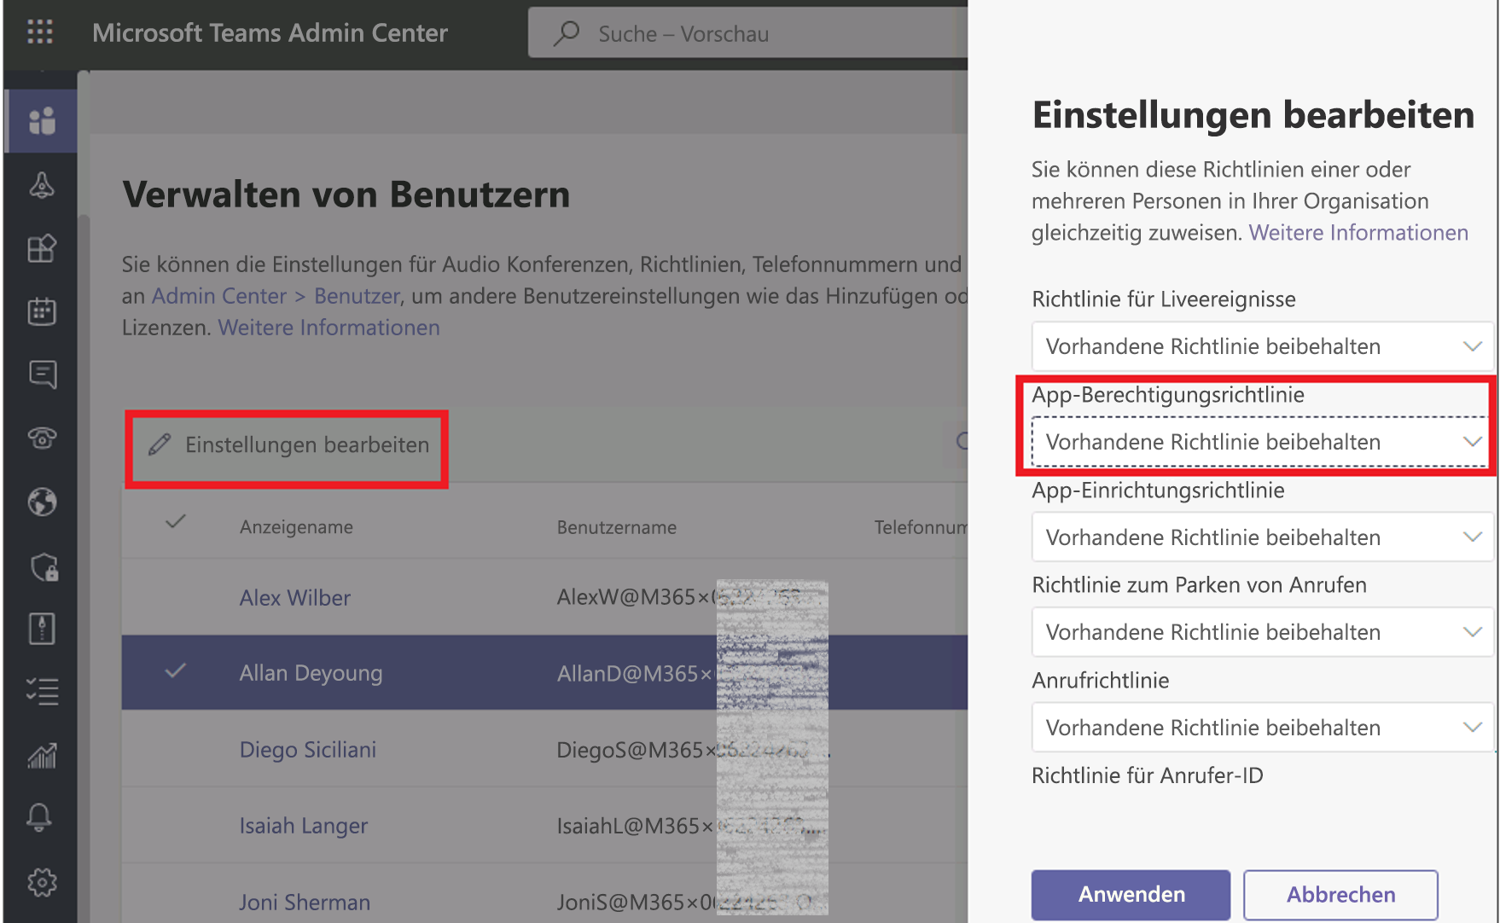Open the app launcher waffle icon

[x=40, y=32]
